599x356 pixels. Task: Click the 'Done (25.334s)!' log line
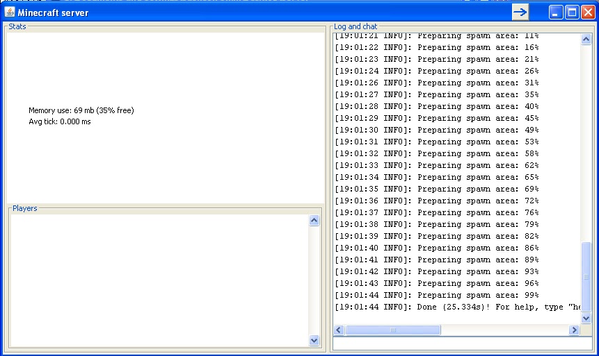pos(458,307)
